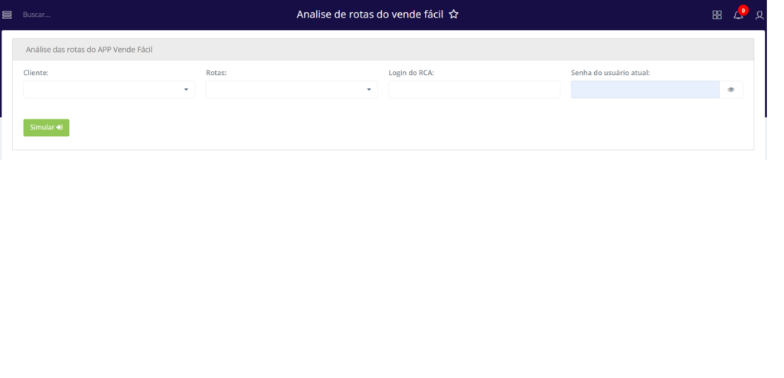Expand the Rotas dropdown
Screen dimensions: 784x378
click(292, 90)
